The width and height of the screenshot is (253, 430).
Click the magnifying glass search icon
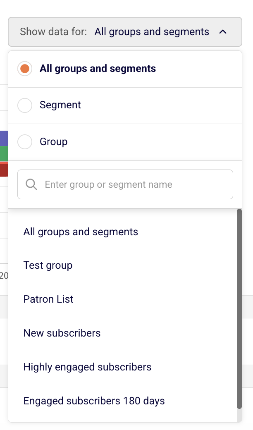[x=31, y=184]
